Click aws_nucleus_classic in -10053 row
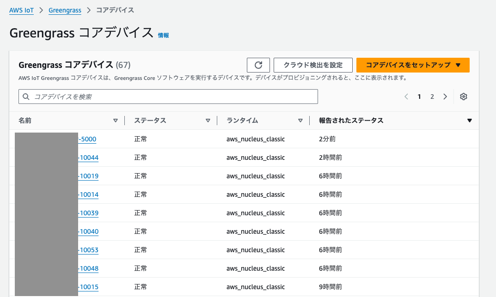 (x=256, y=250)
